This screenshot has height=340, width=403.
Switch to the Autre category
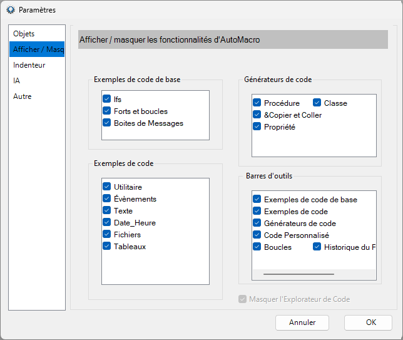point(37,96)
